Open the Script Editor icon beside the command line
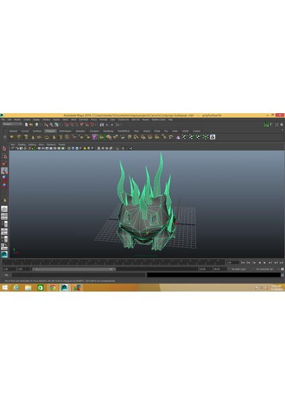Image resolution: width=285 pixels, height=404 pixels. point(282,275)
